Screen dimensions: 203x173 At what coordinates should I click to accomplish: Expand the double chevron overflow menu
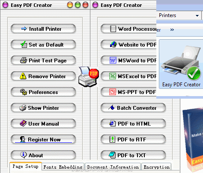(172, 29)
